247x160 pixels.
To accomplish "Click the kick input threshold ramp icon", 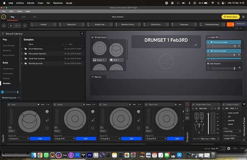I will point(47,120).
